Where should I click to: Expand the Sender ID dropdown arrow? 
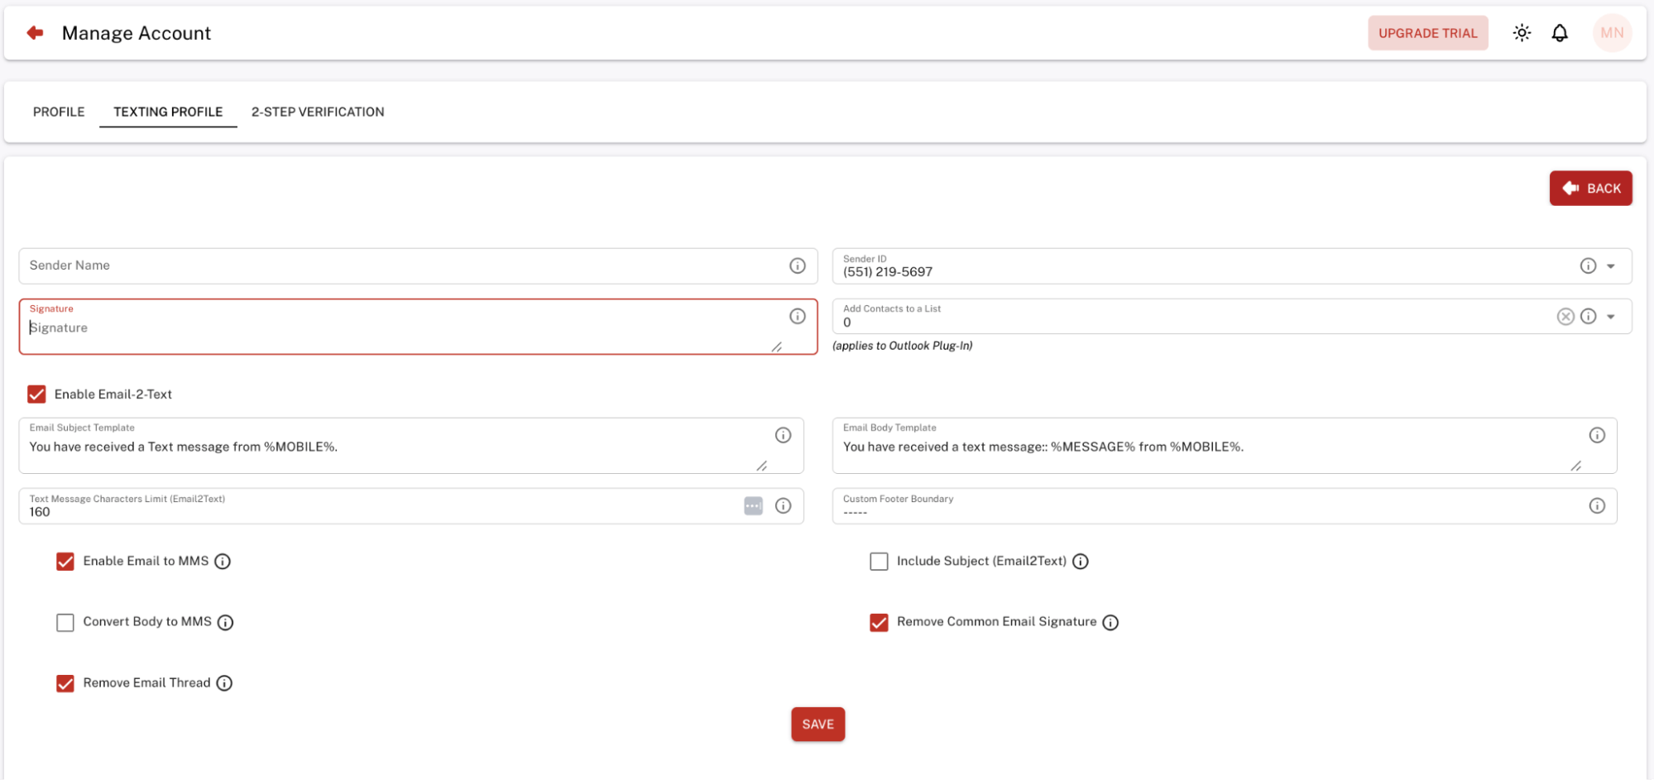tap(1610, 266)
